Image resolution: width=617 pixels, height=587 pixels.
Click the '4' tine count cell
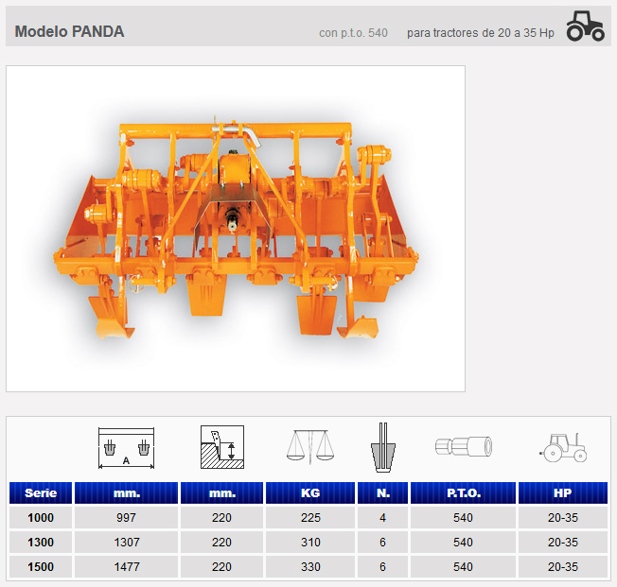click(382, 517)
